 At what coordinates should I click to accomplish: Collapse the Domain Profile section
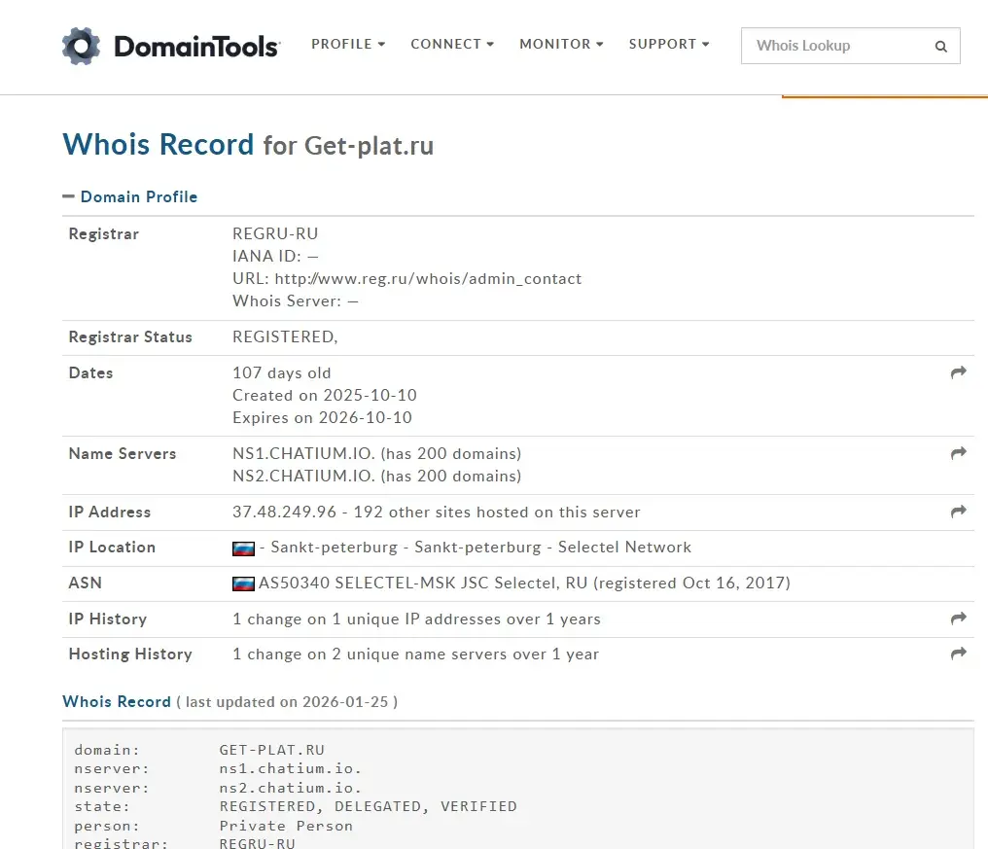click(129, 196)
